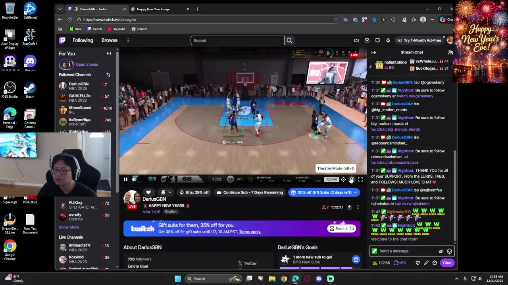The width and height of the screenshot is (508, 285).
Task: Click the chat shield moderation icon
Action: coord(418,263)
